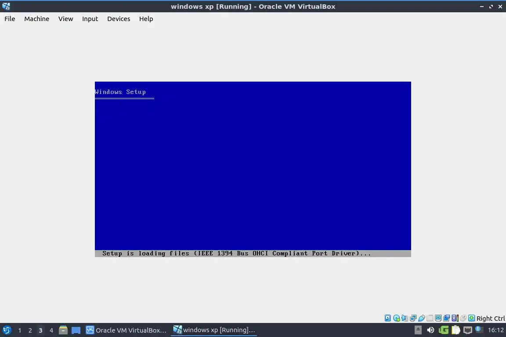Click the removable media eject tray icon
The width and height of the screenshot is (506, 337).
coord(418,330)
